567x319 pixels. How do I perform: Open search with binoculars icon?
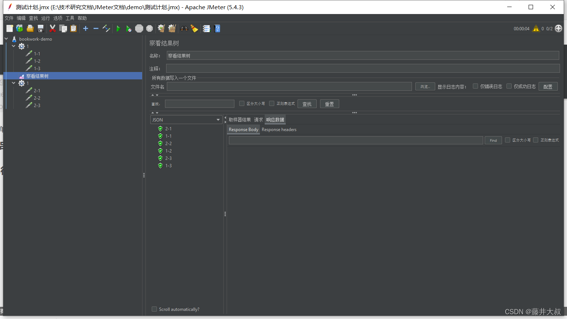click(x=184, y=28)
